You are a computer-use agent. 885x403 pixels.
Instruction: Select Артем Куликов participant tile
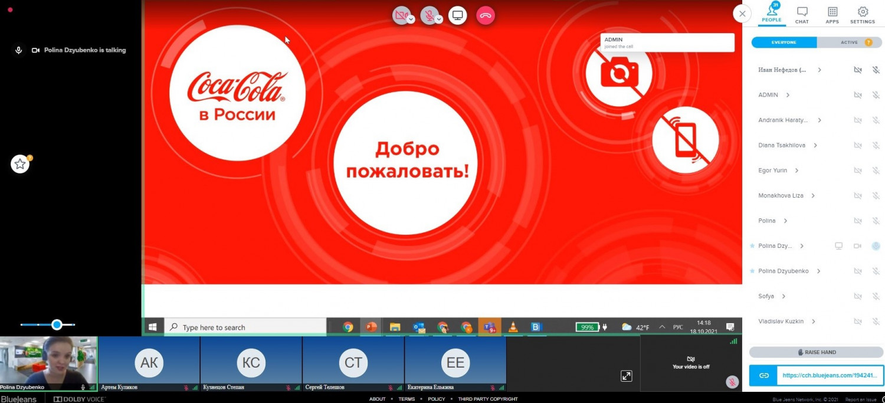[149, 363]
